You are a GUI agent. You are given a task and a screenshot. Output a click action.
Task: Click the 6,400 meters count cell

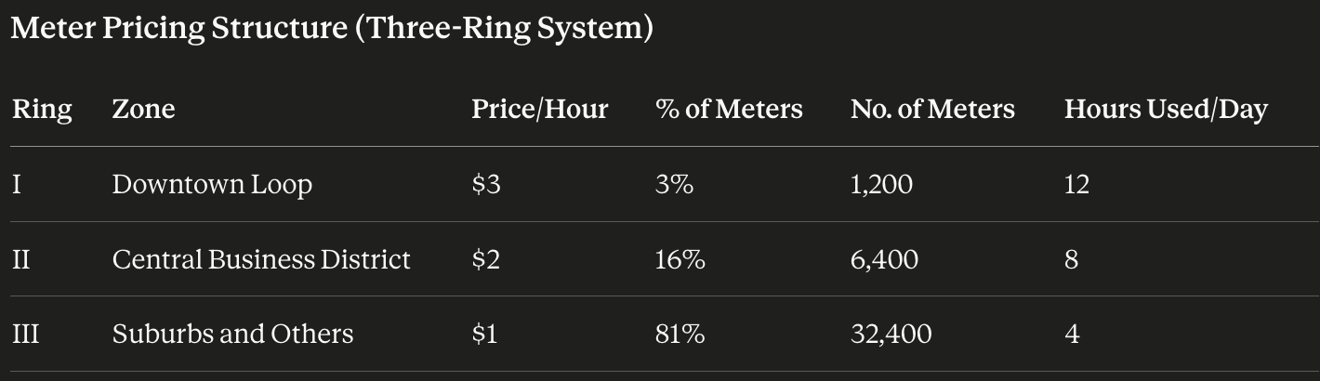coord(884,258)
